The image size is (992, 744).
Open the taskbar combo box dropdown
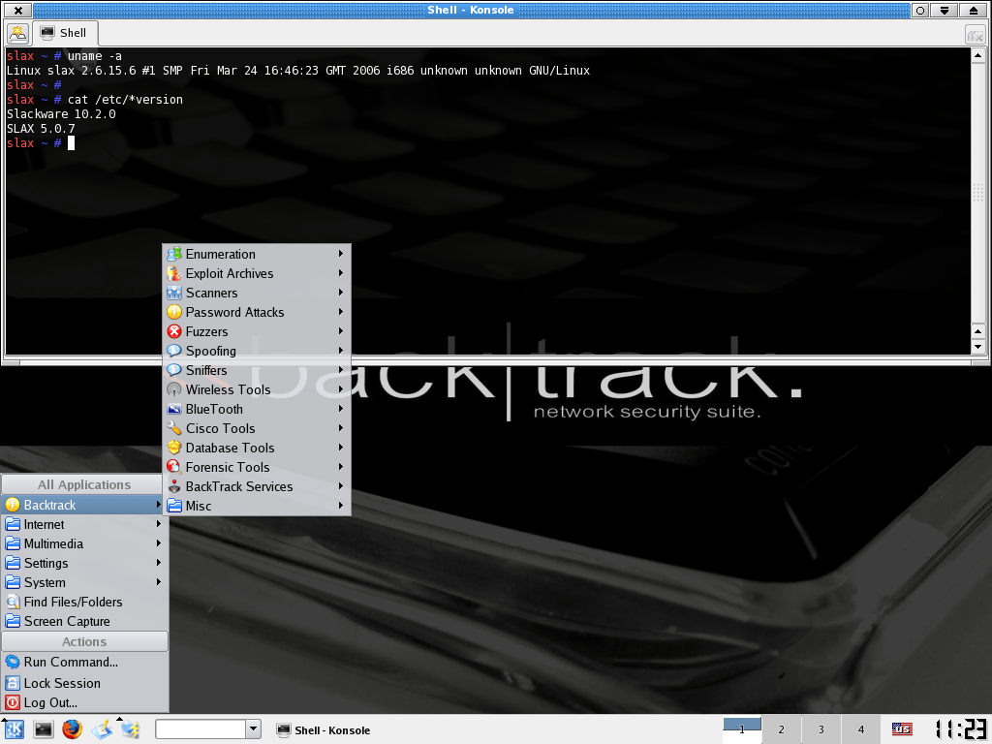click(x=253, y=729)
